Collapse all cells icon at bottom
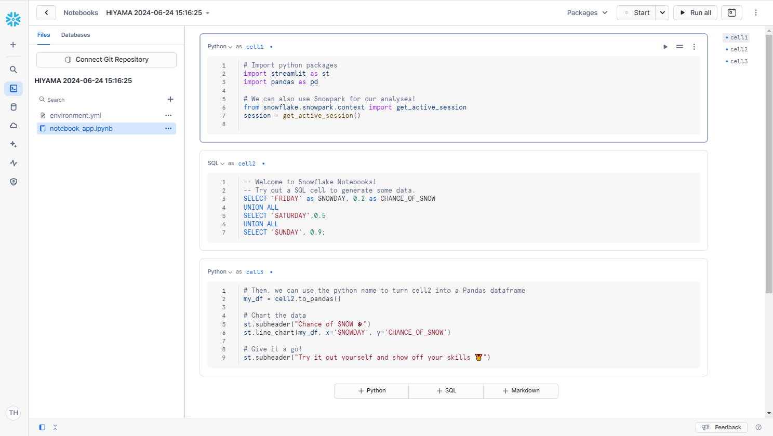773x436 pixels. point(55,427)
